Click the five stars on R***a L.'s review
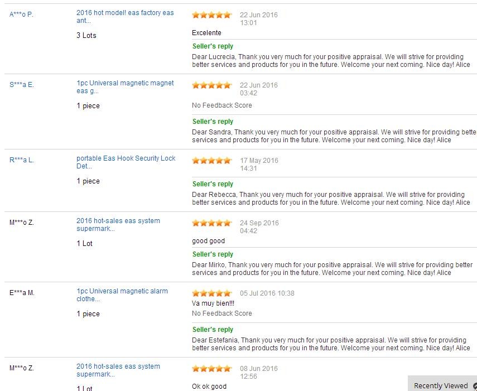Viewport: 477px width, 391px height. click(x=211, y=161)
